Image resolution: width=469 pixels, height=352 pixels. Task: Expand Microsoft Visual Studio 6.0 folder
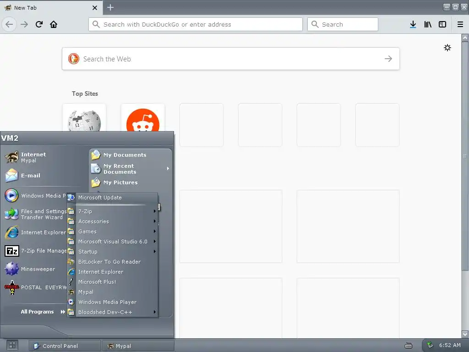click(x=113, y=242)
